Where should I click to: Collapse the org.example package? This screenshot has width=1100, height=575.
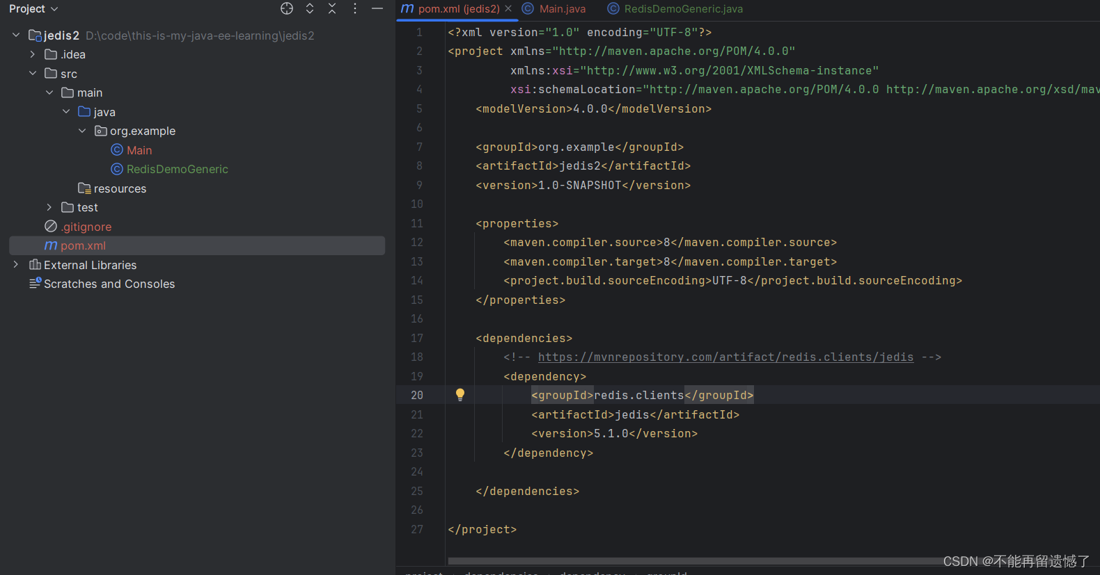tap(82, 131)
